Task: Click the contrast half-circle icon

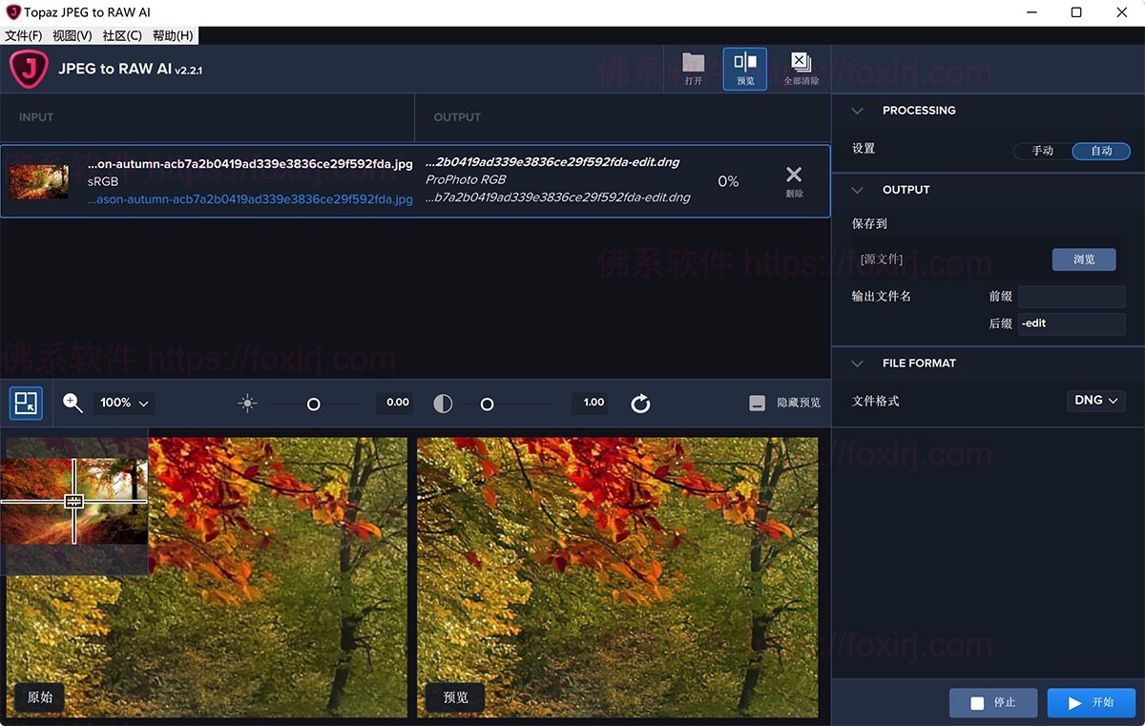Action: [x=443, y=404]
